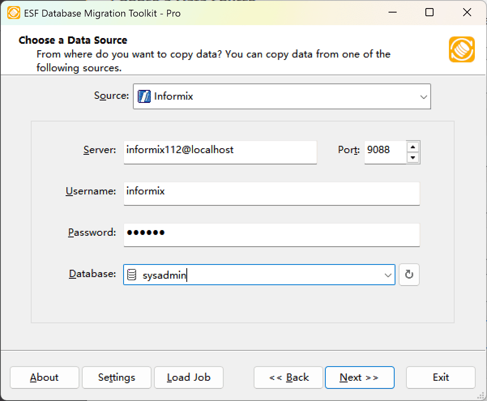Open the Source dropdown
This screenshot has height=401, width=487.
click(x=424, y=96)
